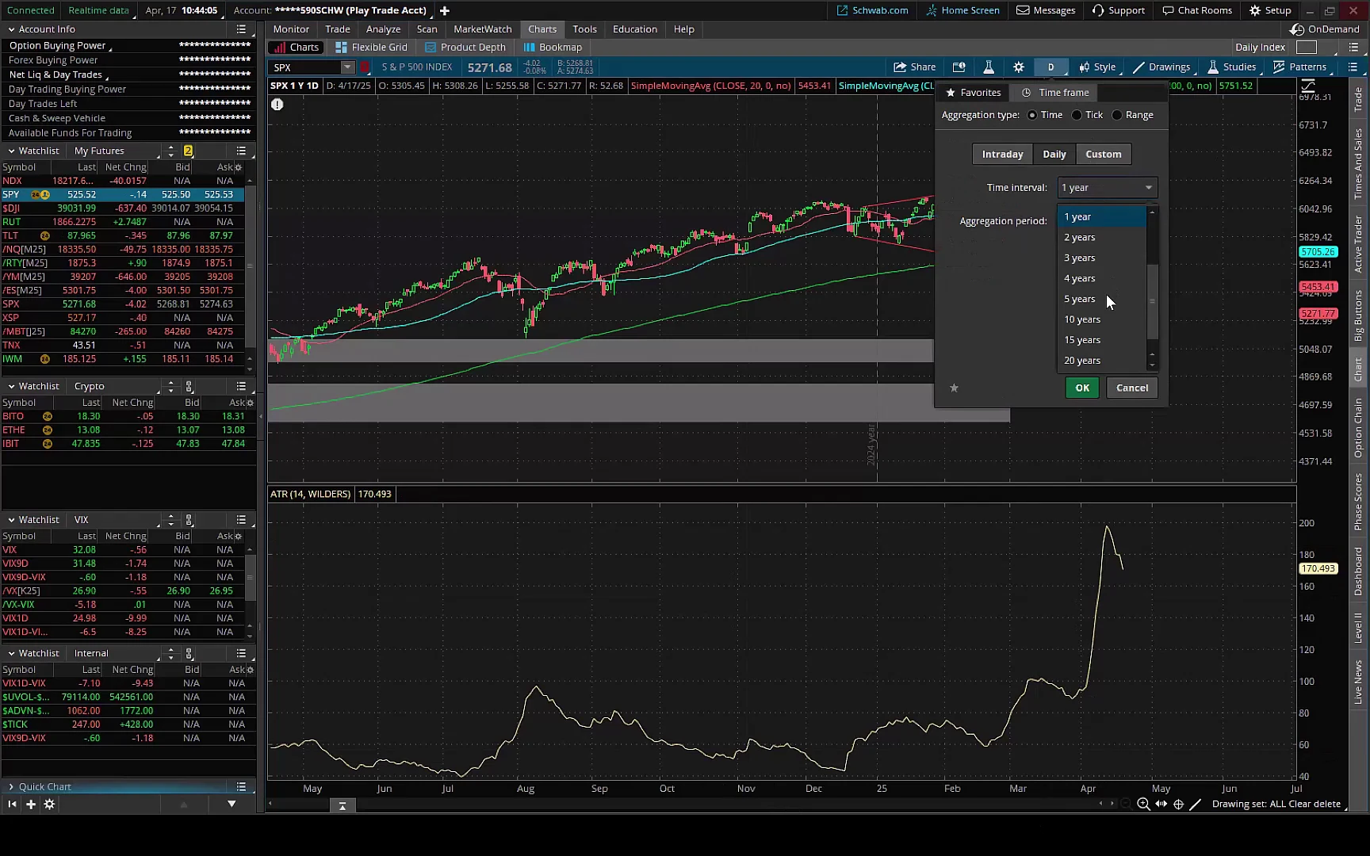Click the symbol alert warning icon on chart
This screenshot has height=856, width=1370.
277,104
